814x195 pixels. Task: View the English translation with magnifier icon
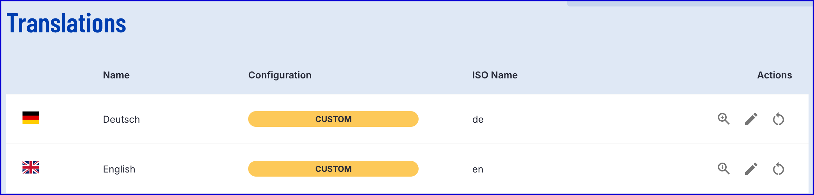[x=724, y=169]
